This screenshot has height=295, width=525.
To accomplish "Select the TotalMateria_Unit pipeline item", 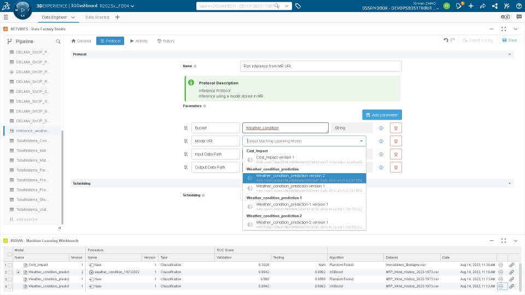I will (x=32, y=209).
